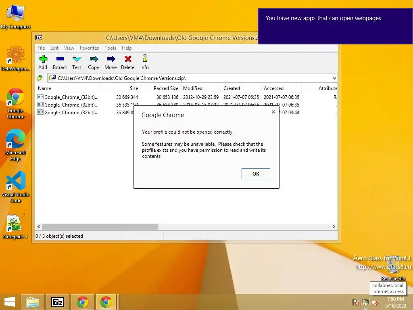Launch Microsoft Edge desktop shortcut

(x=16, y=145)
